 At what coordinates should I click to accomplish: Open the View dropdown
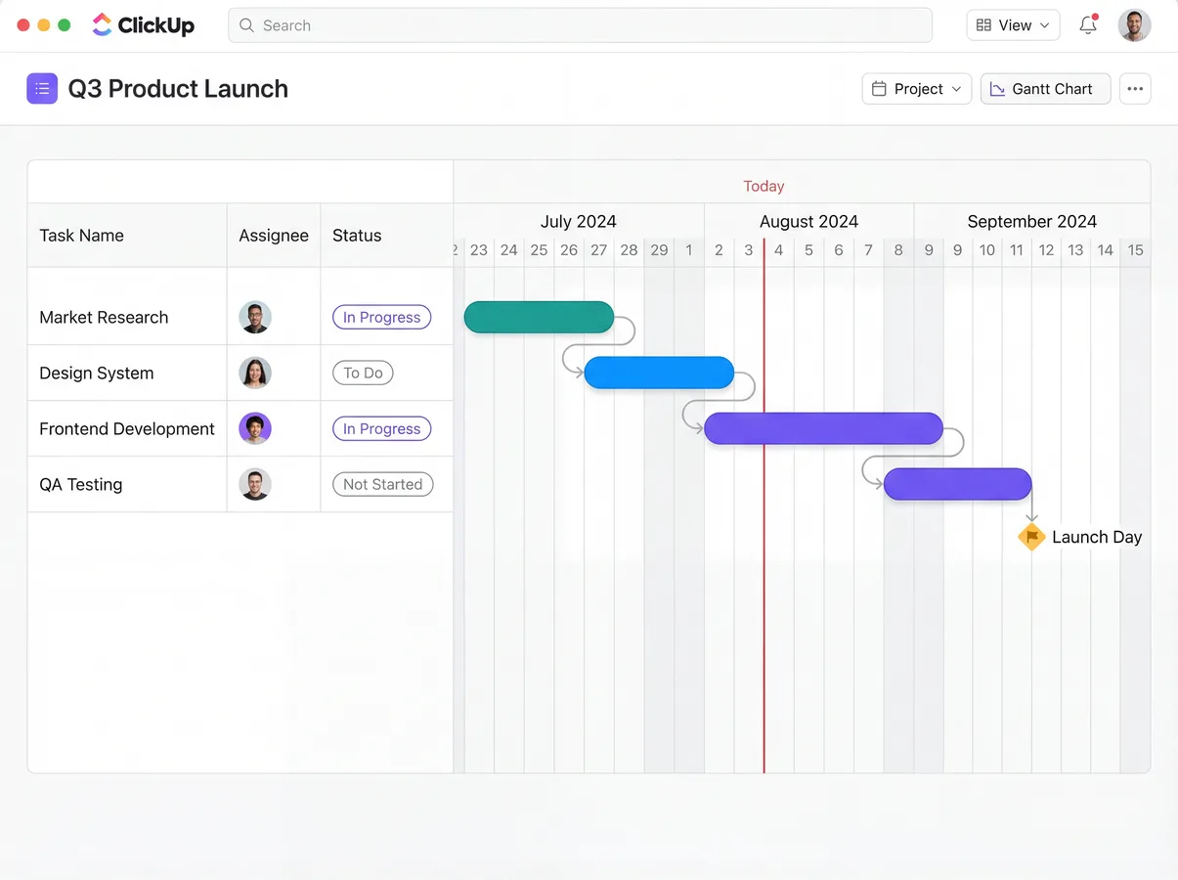pyautogui.click(x=1013, y=24)
